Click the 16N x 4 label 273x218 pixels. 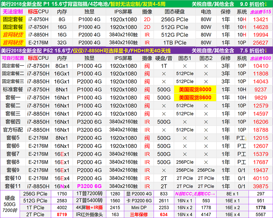click(185, 215)
